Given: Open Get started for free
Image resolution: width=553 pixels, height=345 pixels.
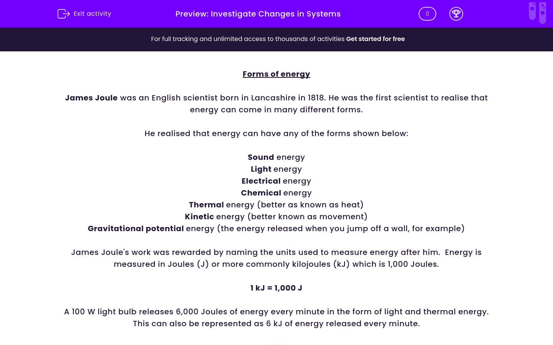Looking at the screenshot, I should click(375, 39).
